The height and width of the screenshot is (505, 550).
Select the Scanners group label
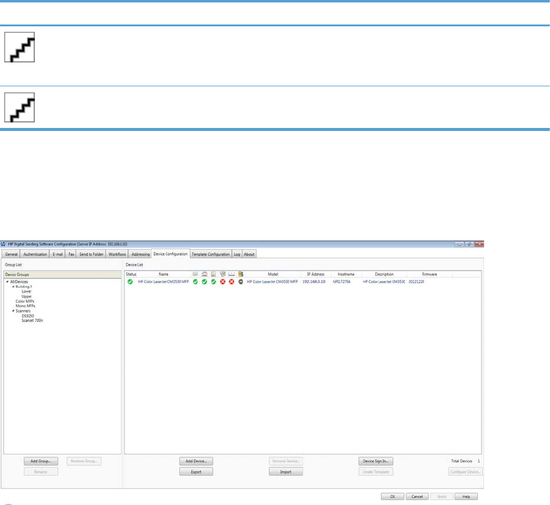(23, 311)
